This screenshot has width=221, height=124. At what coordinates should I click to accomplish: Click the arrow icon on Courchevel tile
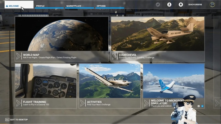click(x=115, y=56)
